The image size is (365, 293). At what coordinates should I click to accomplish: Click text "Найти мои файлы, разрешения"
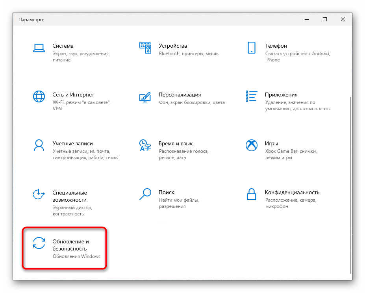coord(179,203)
